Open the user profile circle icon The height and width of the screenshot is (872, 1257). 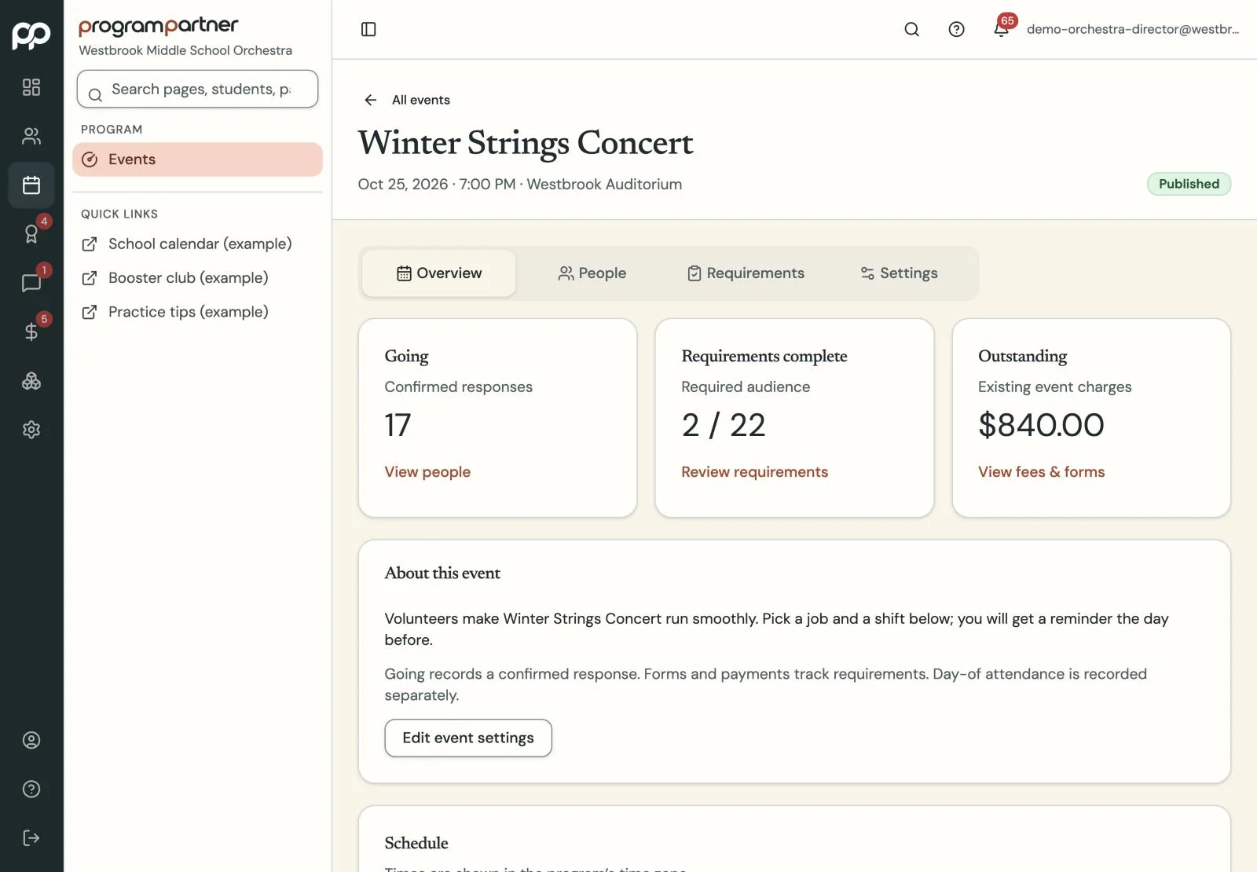click(31, 740)
